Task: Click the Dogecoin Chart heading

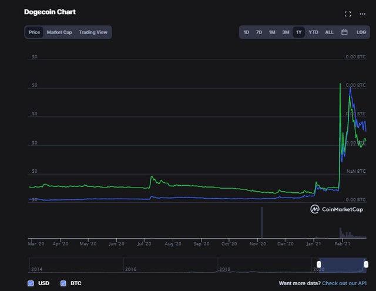Action: 50,12
